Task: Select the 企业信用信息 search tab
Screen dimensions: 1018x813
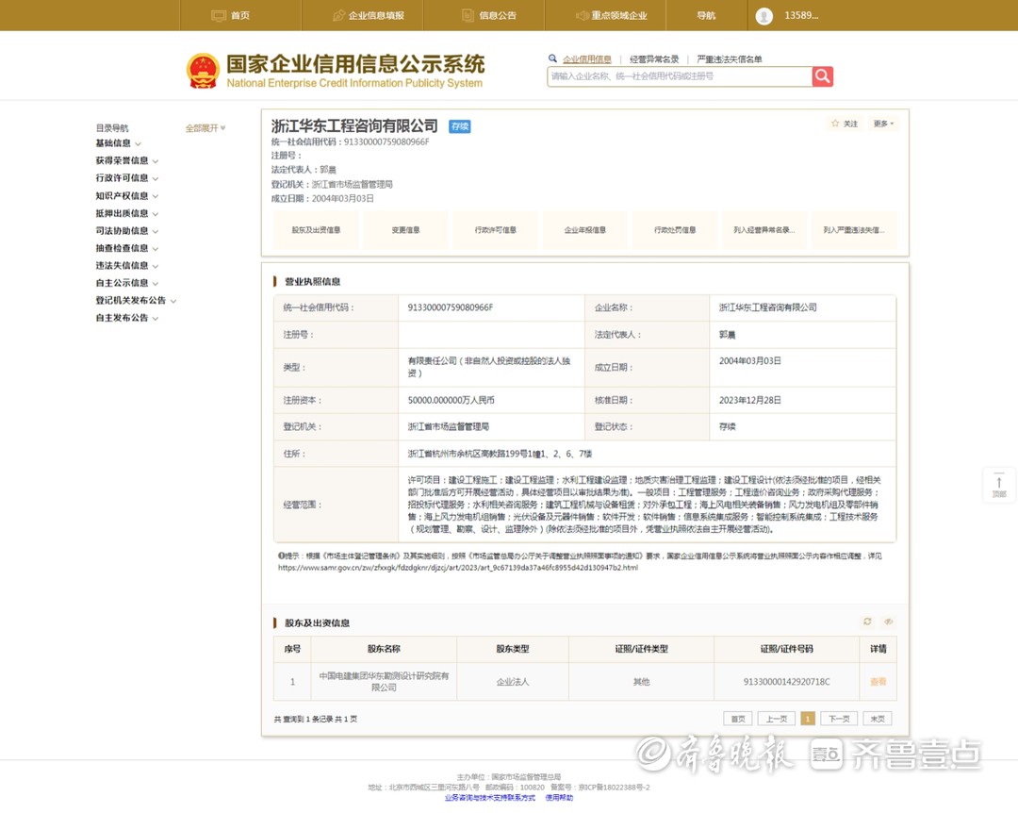Action: click(x=587, y=59)
